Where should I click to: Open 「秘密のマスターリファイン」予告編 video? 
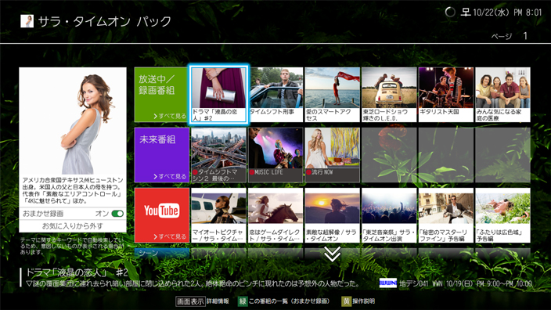pos(446,215)
